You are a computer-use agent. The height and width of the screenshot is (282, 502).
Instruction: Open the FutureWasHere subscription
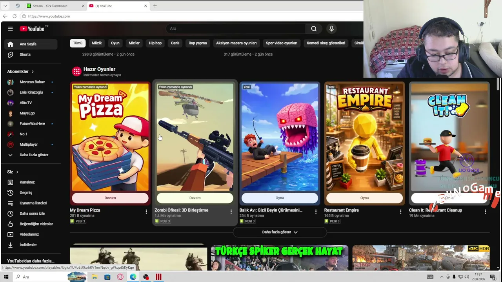pyautogui.click(x=31, y=123)
